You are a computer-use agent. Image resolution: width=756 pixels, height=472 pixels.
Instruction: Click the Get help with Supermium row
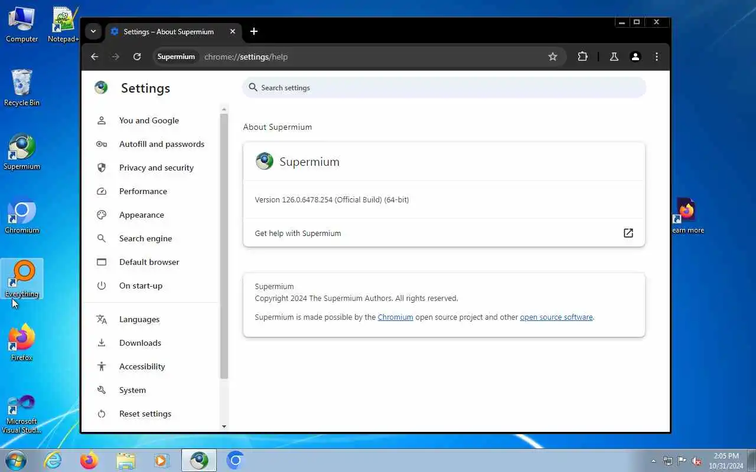click(444, 233)
